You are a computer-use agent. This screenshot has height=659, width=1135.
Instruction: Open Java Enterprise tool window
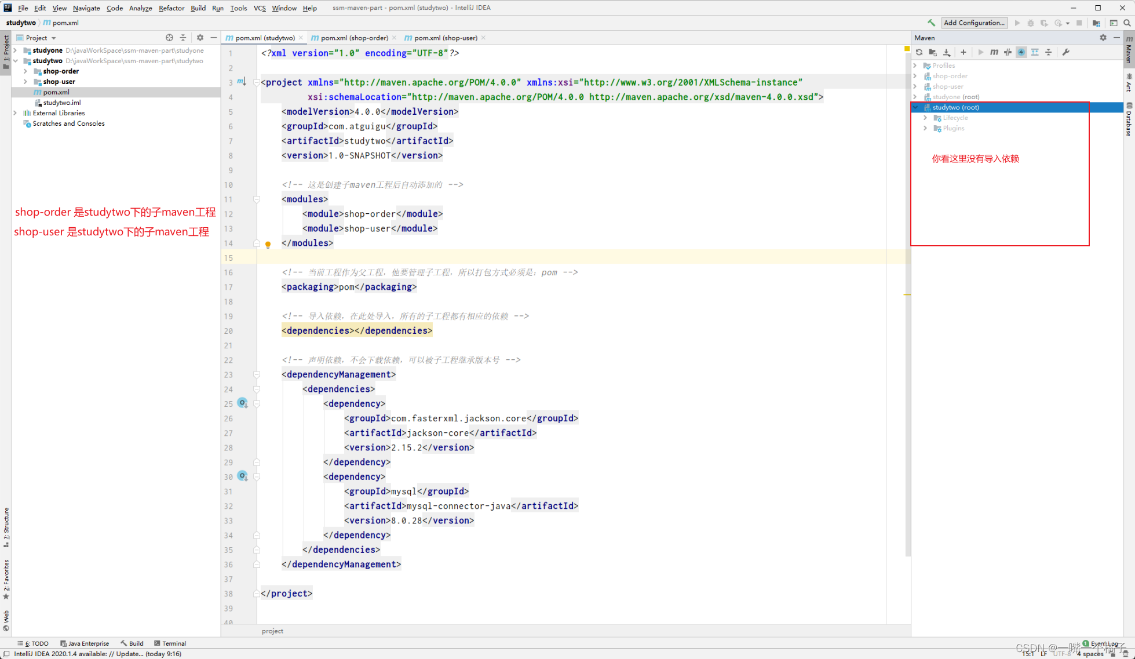tap(85, 643)
